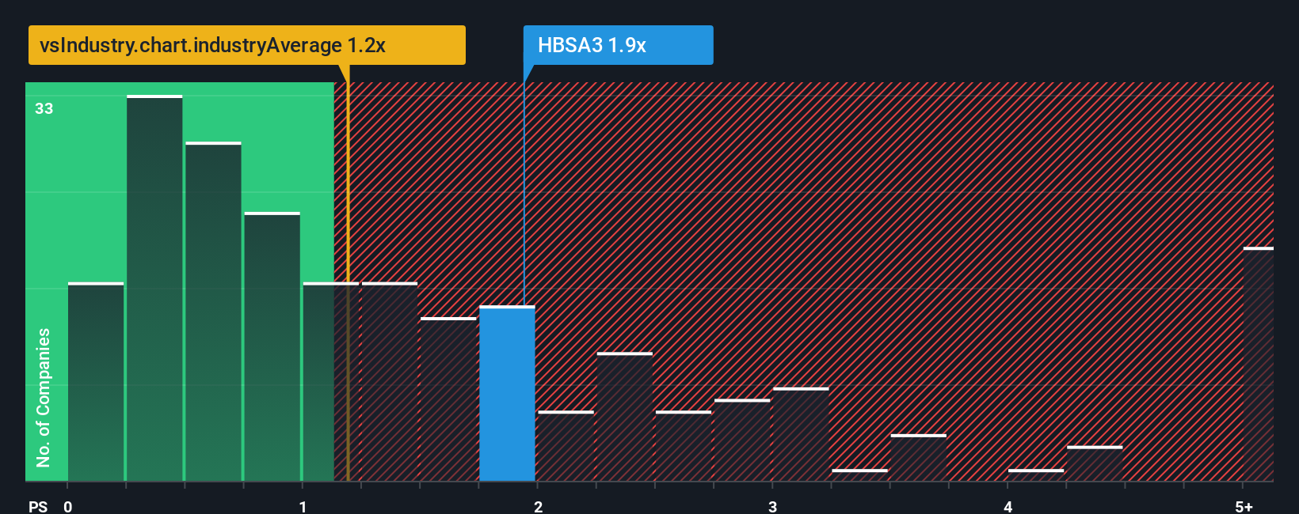Click the '33' y-axis value
The height and width of the screenshot is (514, 1299).
pos(44,108)
